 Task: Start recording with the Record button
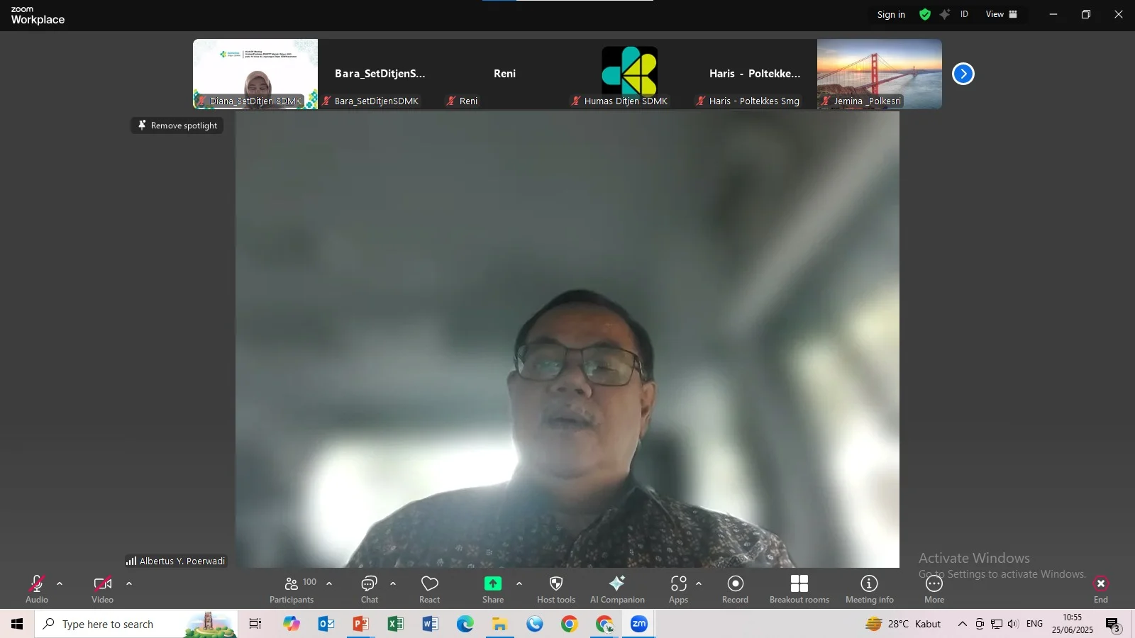(735, 589)
